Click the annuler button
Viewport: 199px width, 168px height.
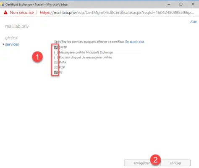click(175, 163)
